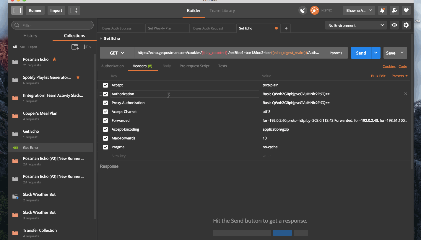Click the heart icon
The image size is (421, 240).
click(x=406, y=11)
